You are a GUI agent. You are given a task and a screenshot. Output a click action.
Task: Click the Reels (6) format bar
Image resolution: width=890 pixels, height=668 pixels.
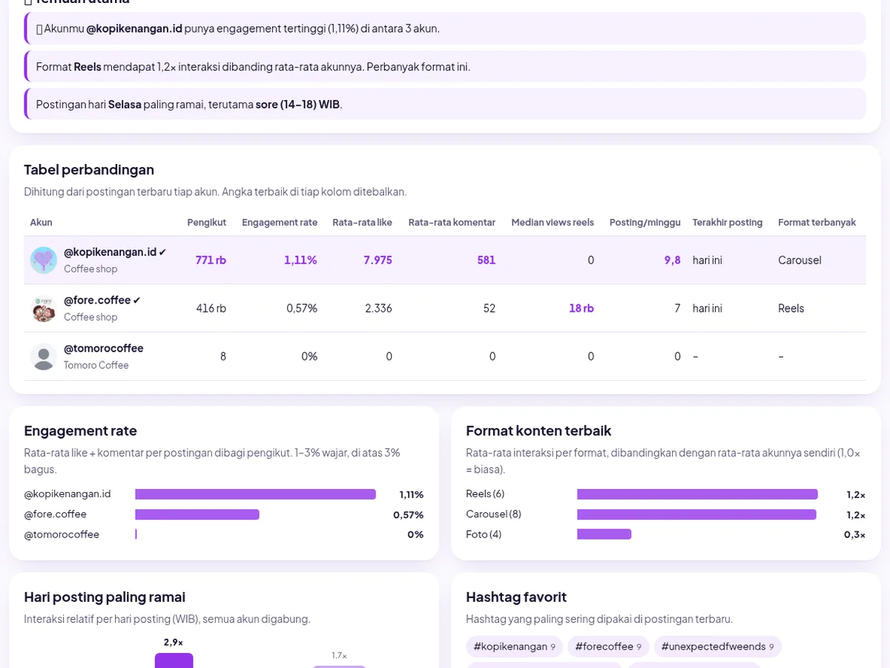click(697, 494)
